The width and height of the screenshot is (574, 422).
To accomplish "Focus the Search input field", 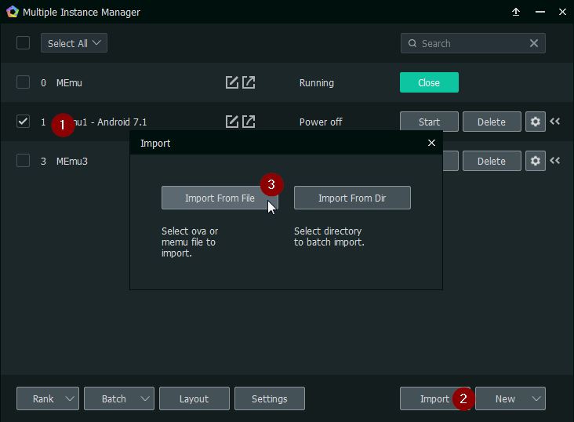I will coord(473,43).
